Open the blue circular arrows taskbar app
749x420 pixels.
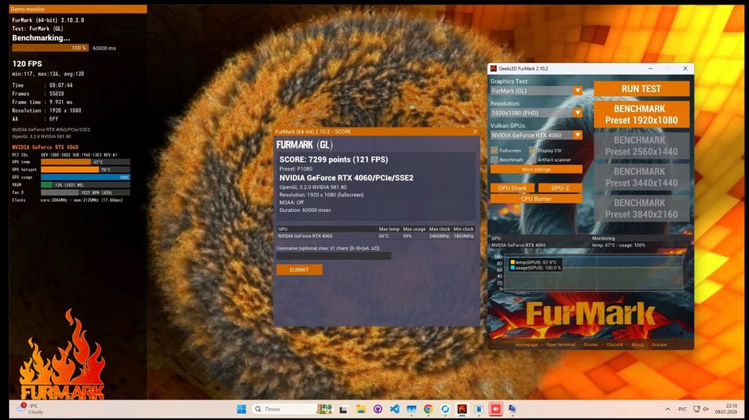[x=445, y=409]
